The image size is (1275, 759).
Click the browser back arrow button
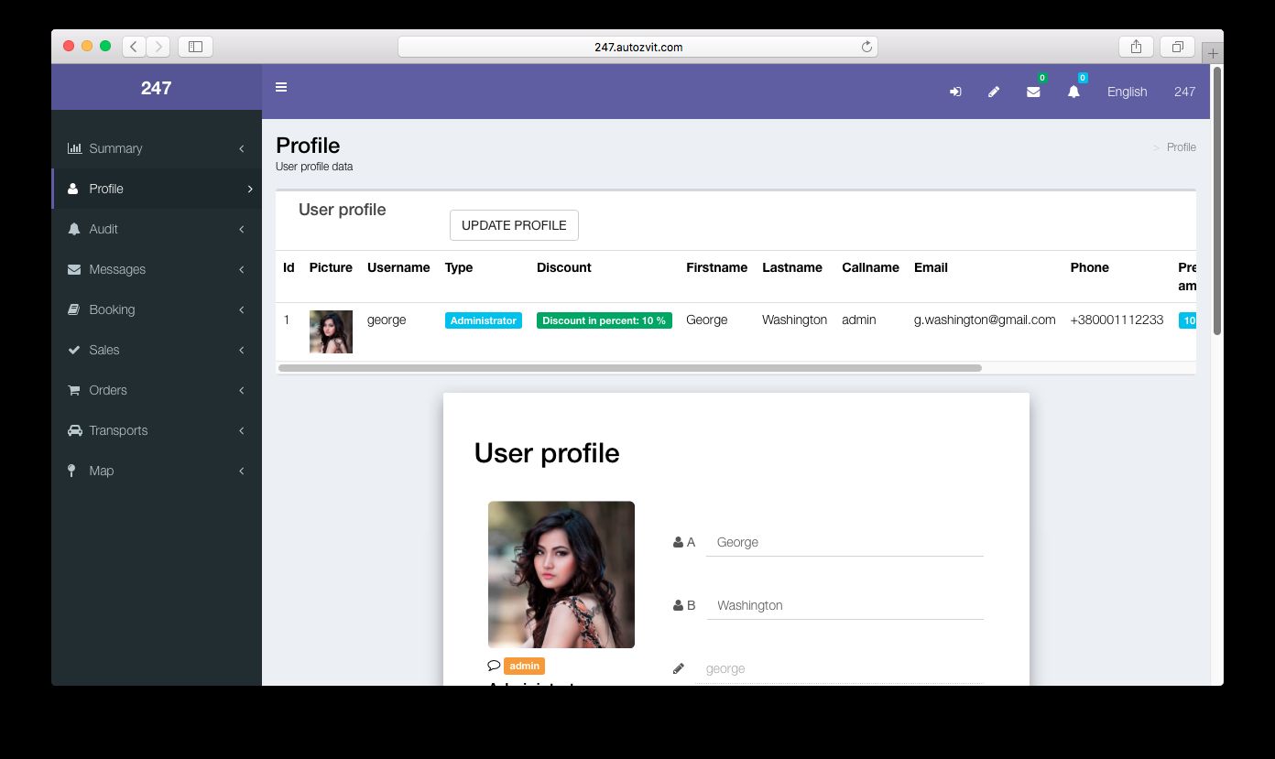pyautogui.click(x=134, y=47)
